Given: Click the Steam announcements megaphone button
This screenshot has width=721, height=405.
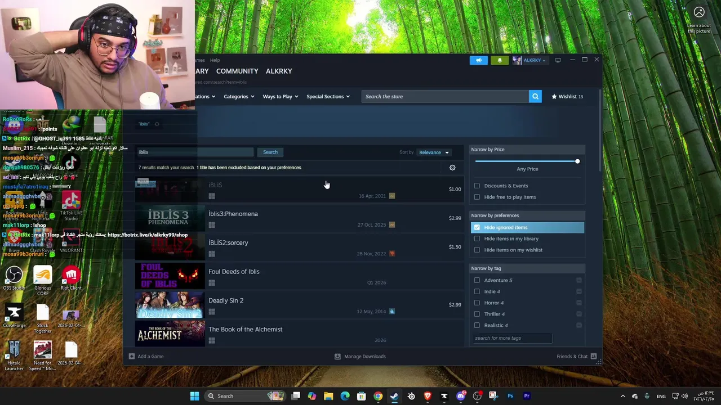Looking at the screenshot, I should coord(478,60).
